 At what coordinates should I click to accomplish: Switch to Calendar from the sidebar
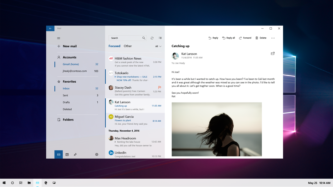[67, 155]
